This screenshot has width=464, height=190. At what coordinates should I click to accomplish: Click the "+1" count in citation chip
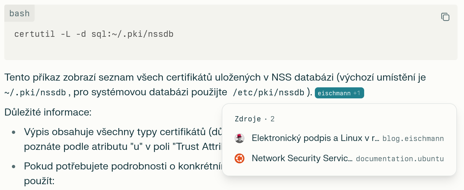coord(357,93)
